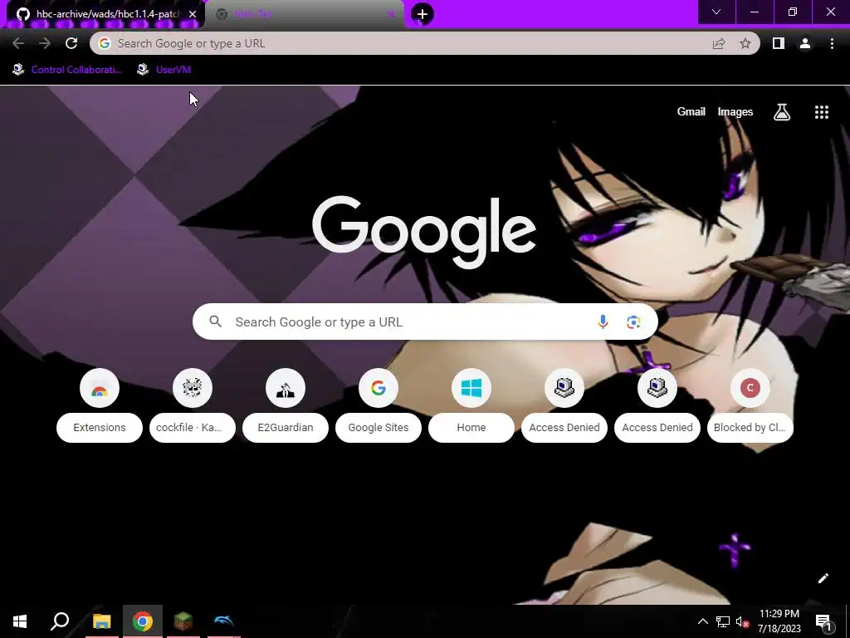The image size is (850, 638).
Task: Open network status tray icon
Action: point(723,621)
